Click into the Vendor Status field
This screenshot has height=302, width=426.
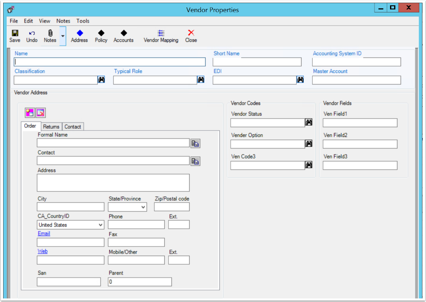[x=268, y=123]
